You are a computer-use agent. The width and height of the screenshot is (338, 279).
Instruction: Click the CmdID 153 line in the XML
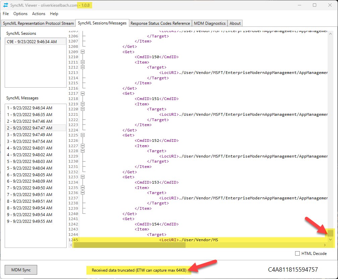click(x=156, y=182)
